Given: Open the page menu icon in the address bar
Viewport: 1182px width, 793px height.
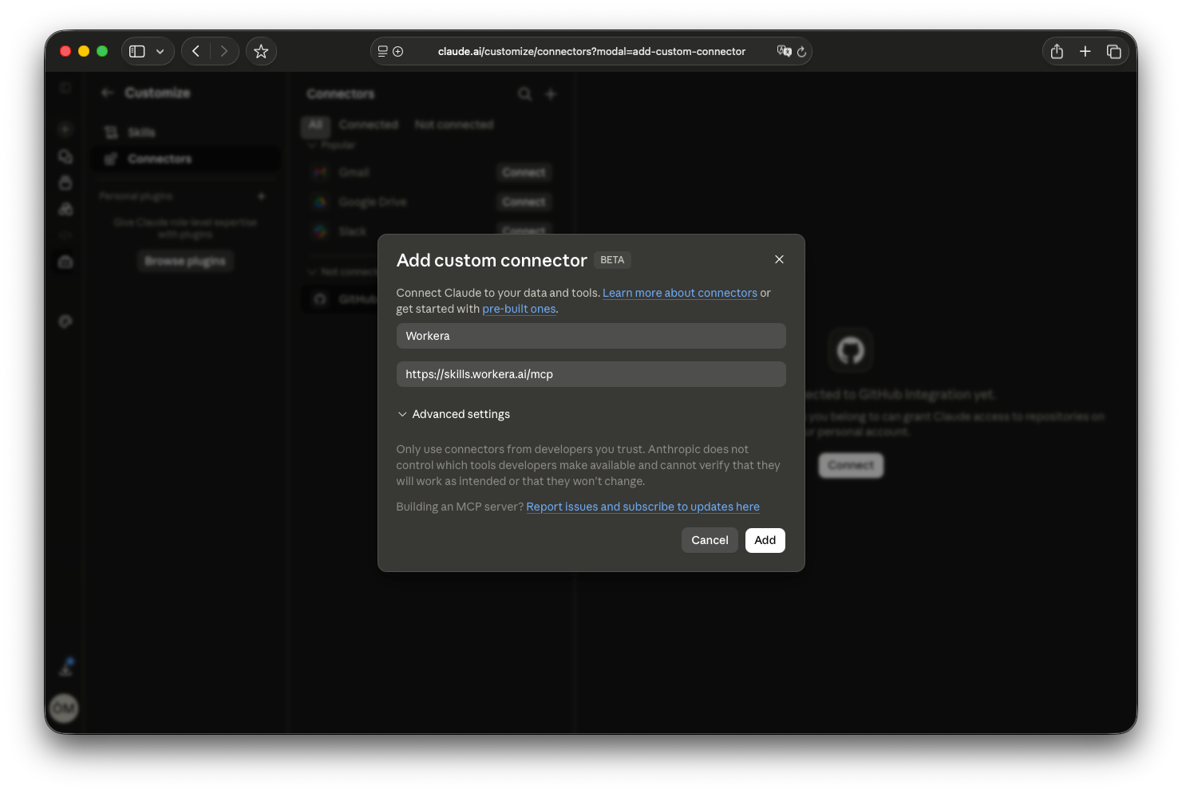Looking at the screenshot, I should point(383,51).
